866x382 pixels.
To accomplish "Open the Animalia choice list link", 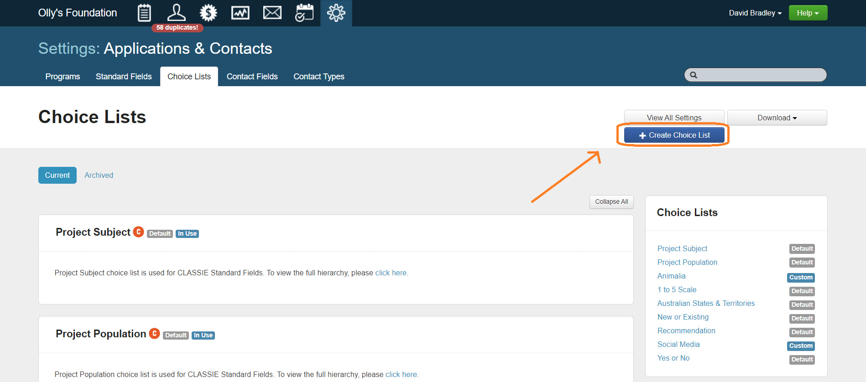I will pos(671,276).
